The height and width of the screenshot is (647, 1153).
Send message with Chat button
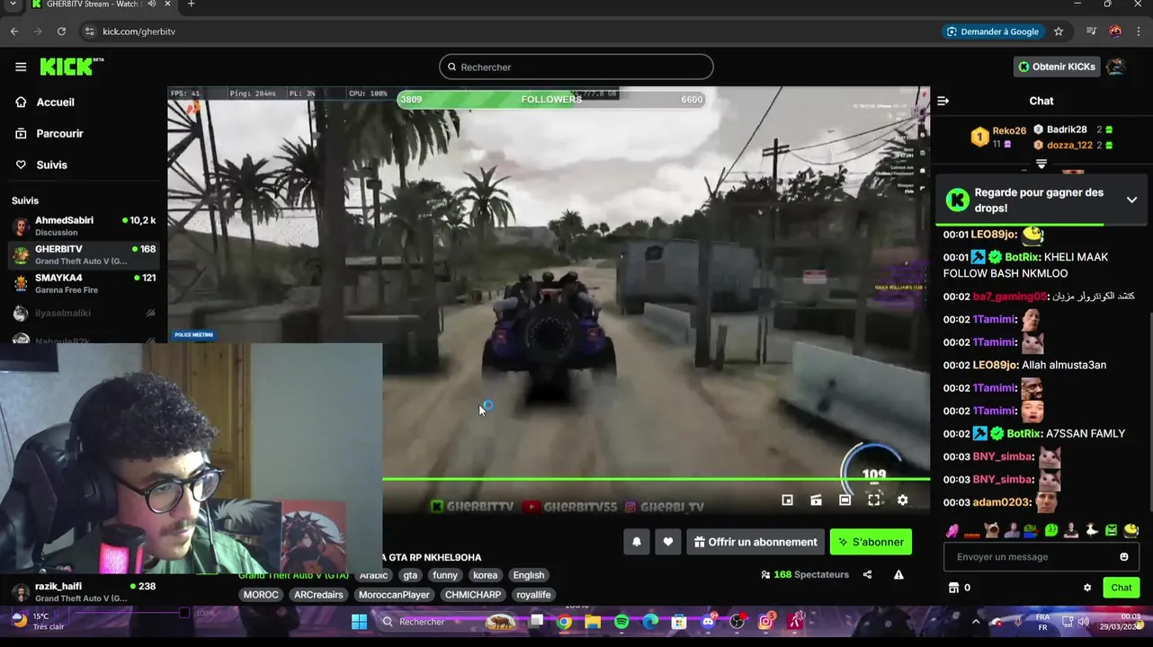[x=1121, y=588]
